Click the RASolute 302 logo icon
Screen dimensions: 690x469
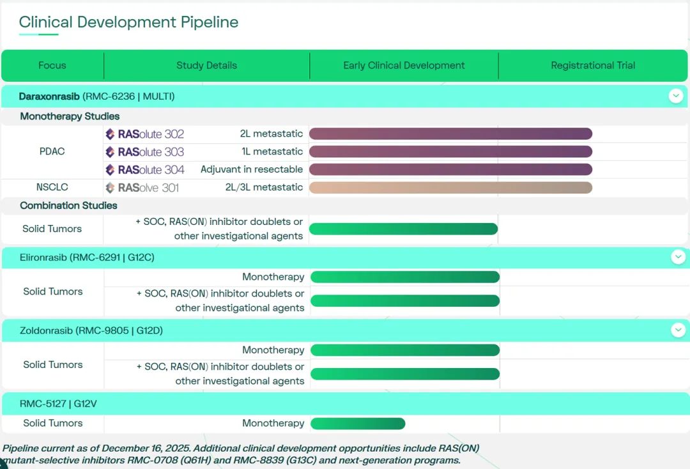pyautogui.click(x=110, y=134)
